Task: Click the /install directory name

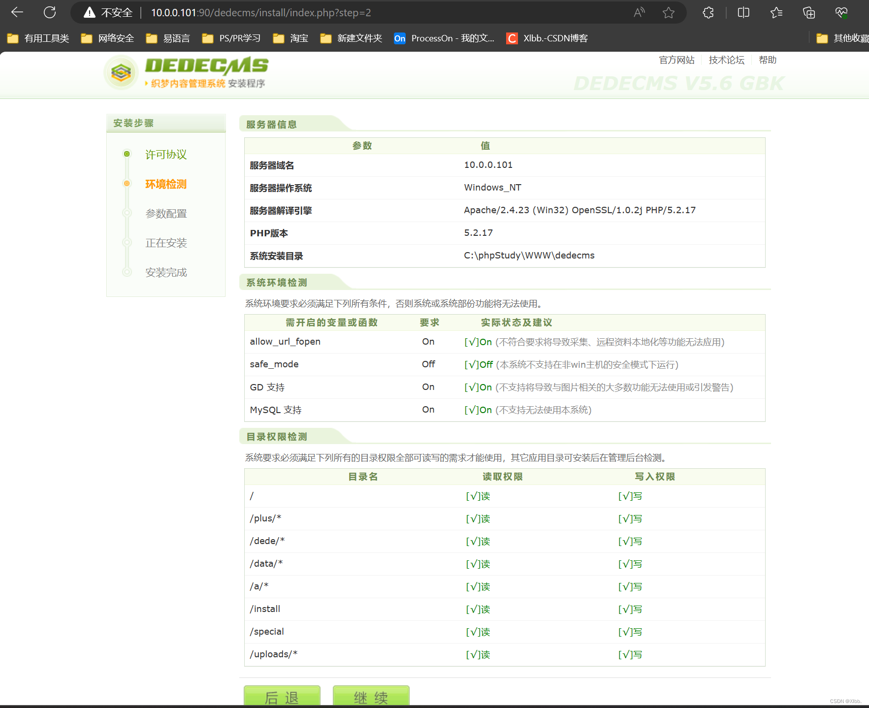Action: tap(265, 609)
